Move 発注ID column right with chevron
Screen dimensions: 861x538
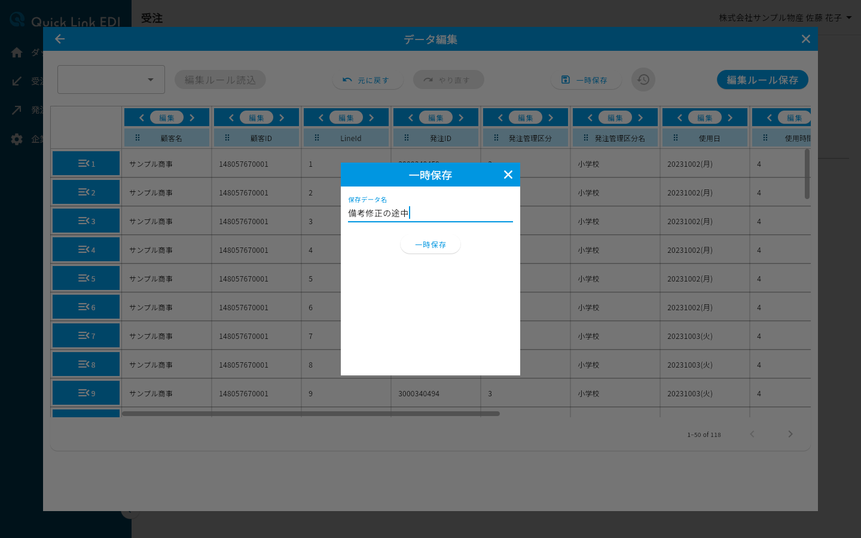461,118
